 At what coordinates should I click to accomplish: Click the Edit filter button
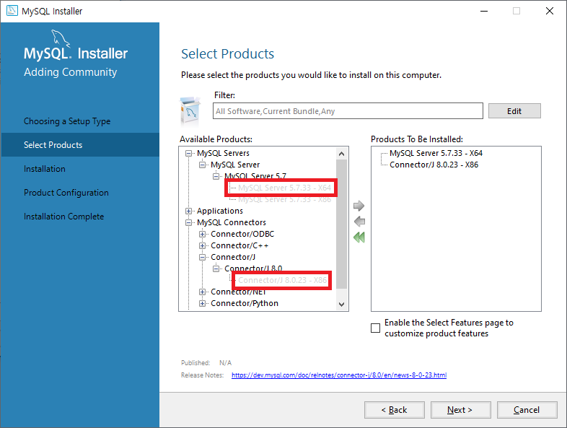pos(514,110)
